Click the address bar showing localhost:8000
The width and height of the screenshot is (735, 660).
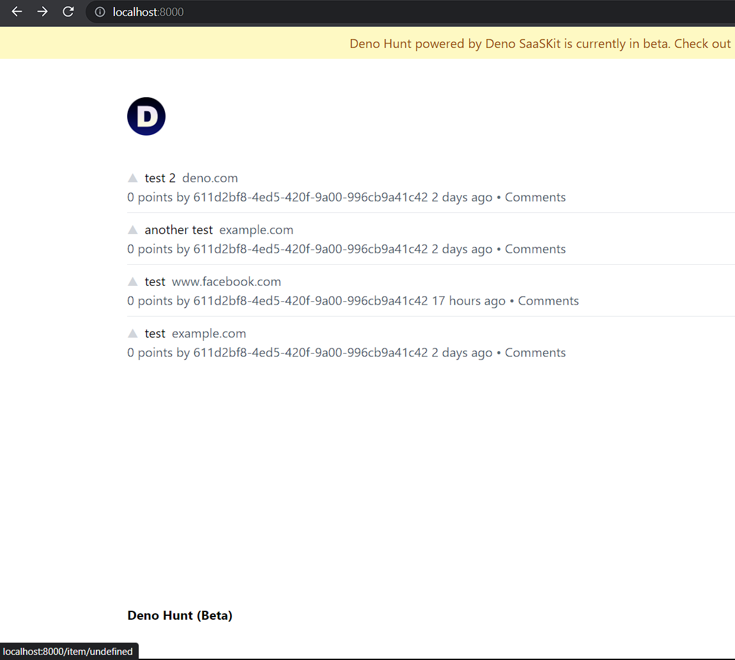tap(148, 12)
